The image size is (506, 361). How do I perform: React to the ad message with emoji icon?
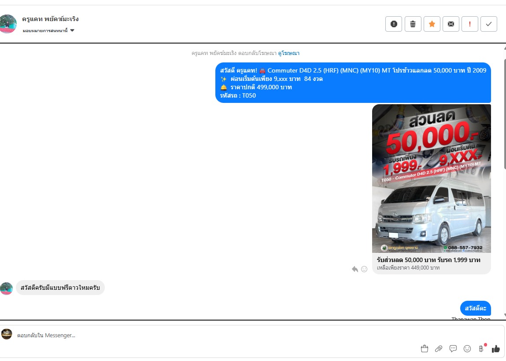(x=364, y=269)
